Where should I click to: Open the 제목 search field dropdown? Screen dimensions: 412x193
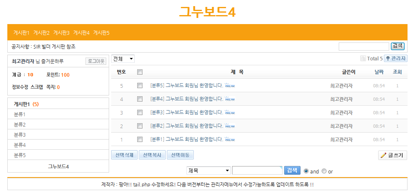(x=208, y=171)
